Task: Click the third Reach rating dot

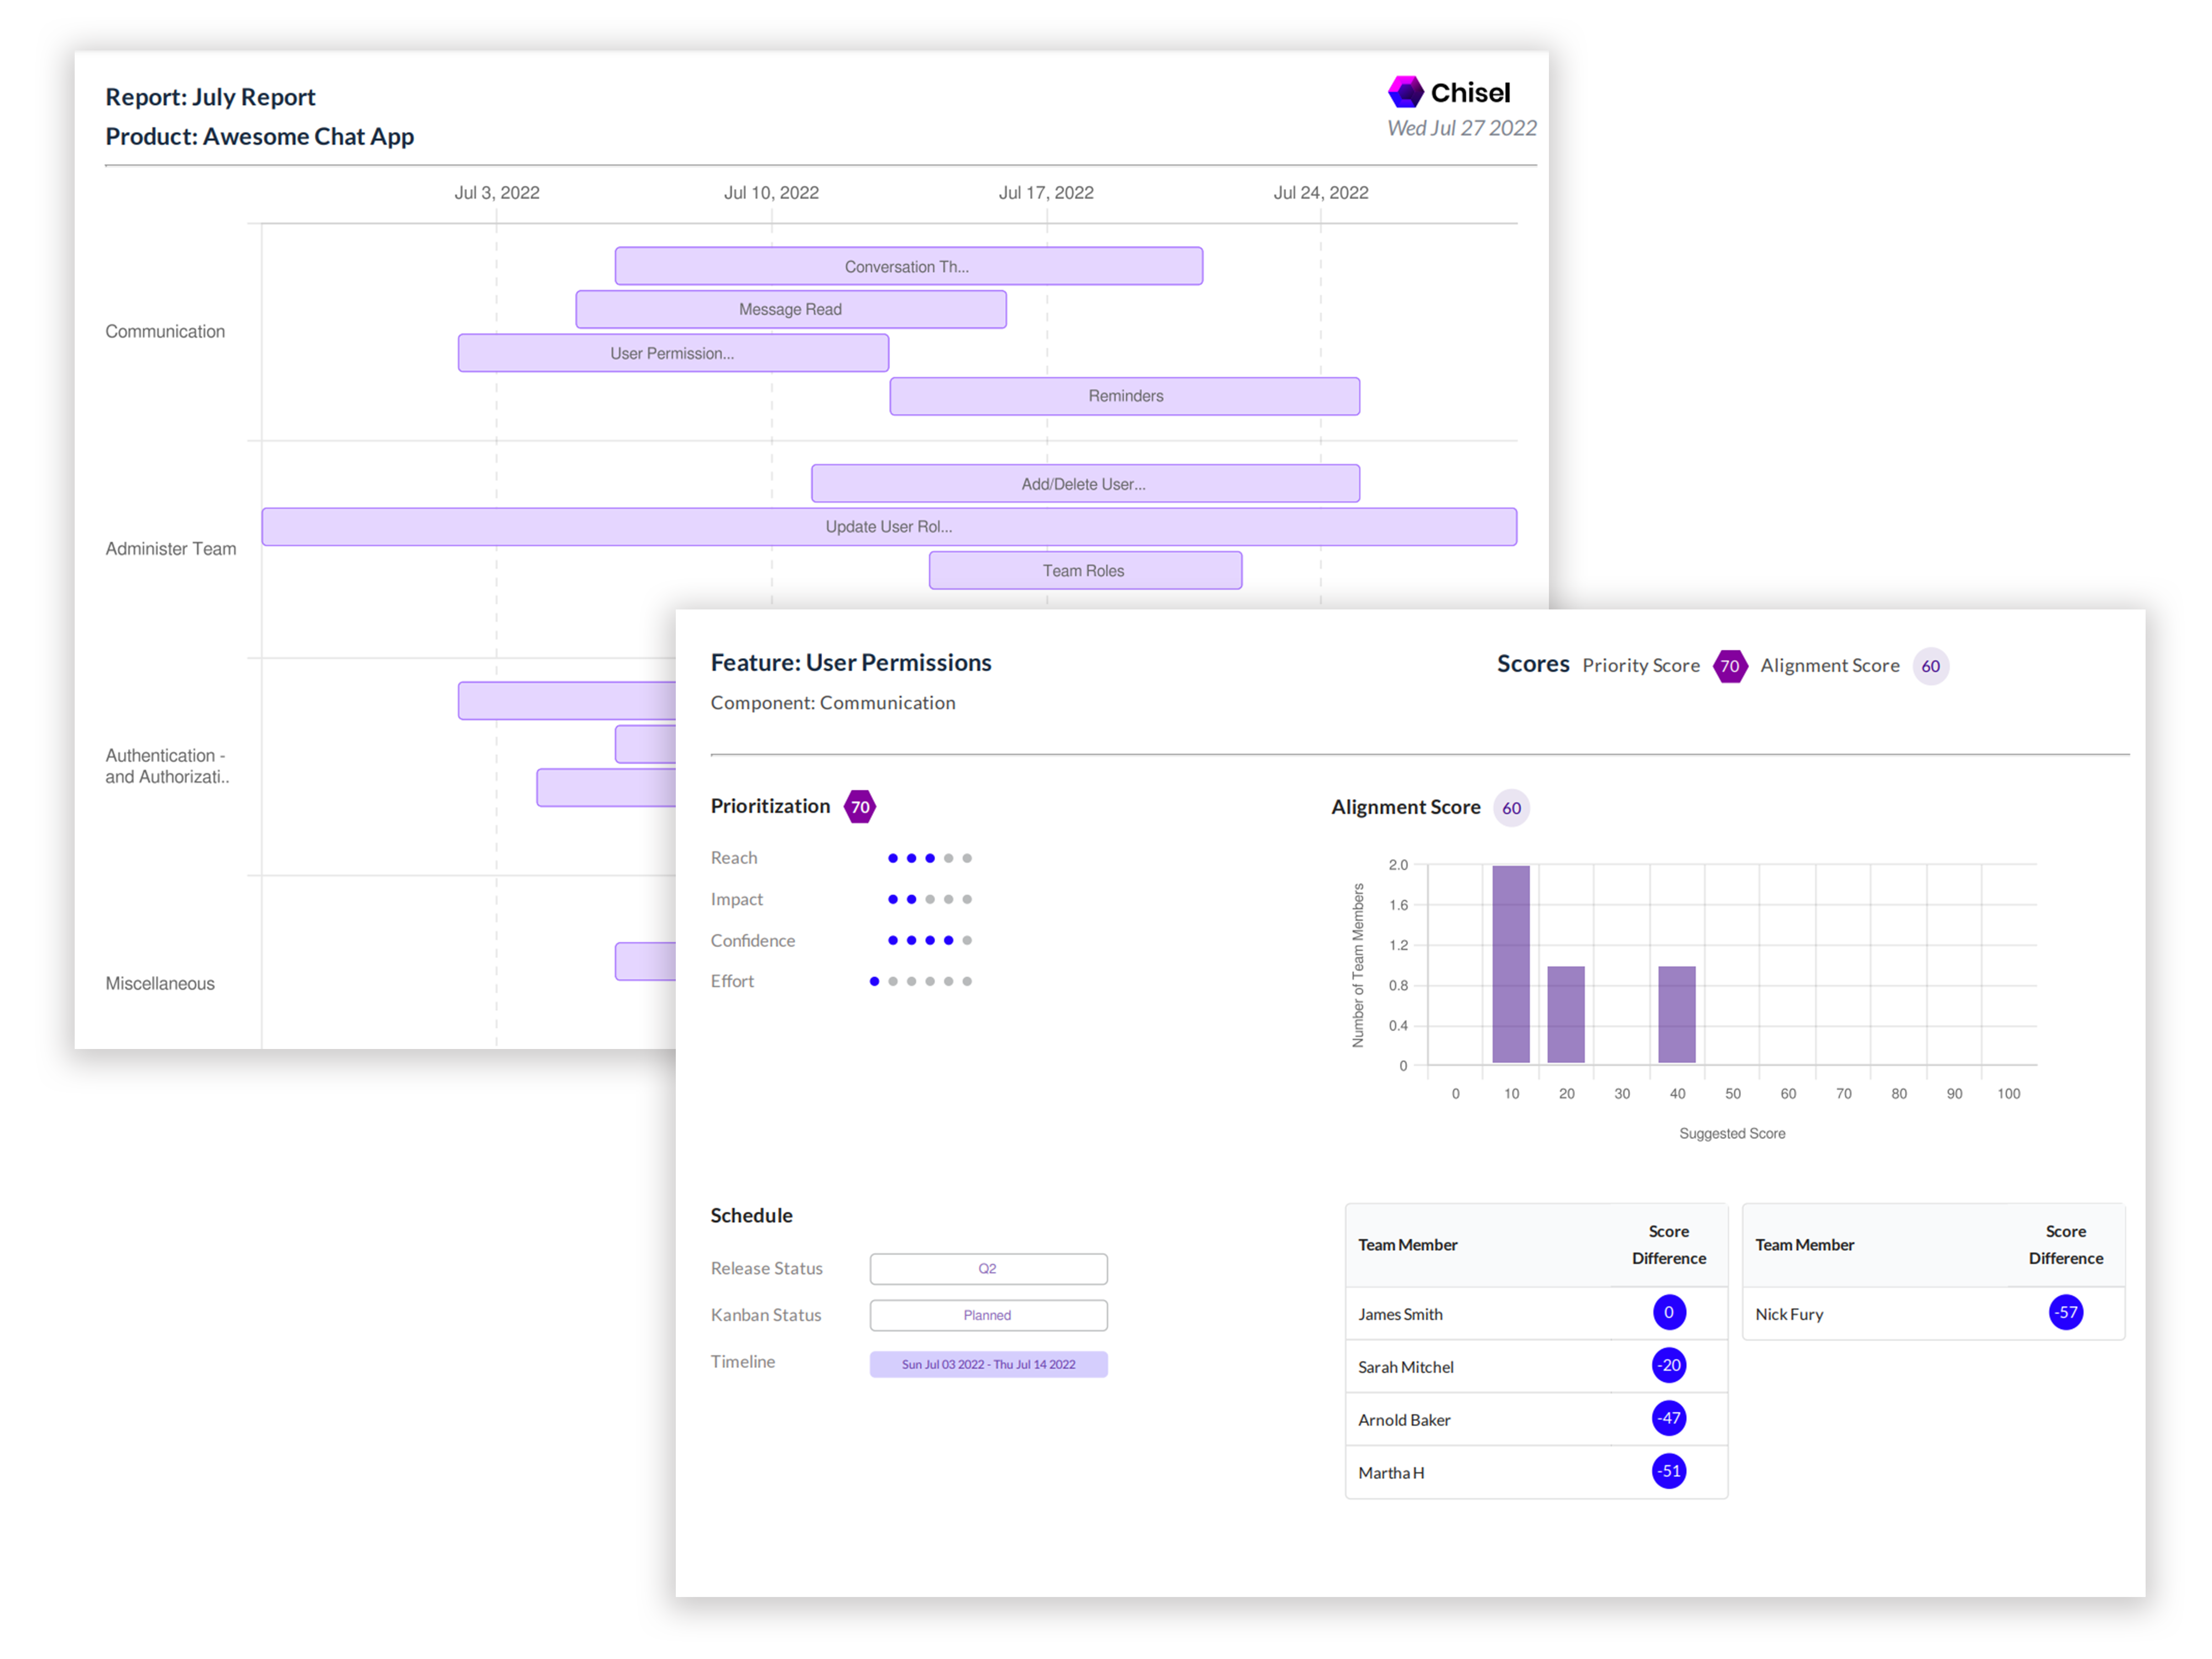Action: pos(930,858)
